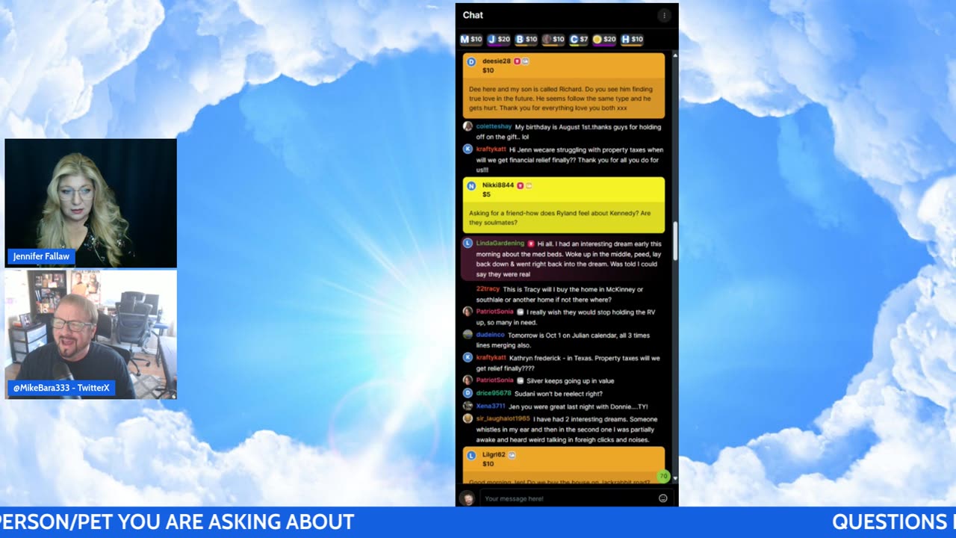Click username sir_laughalot1965

(x=503, y=419)
